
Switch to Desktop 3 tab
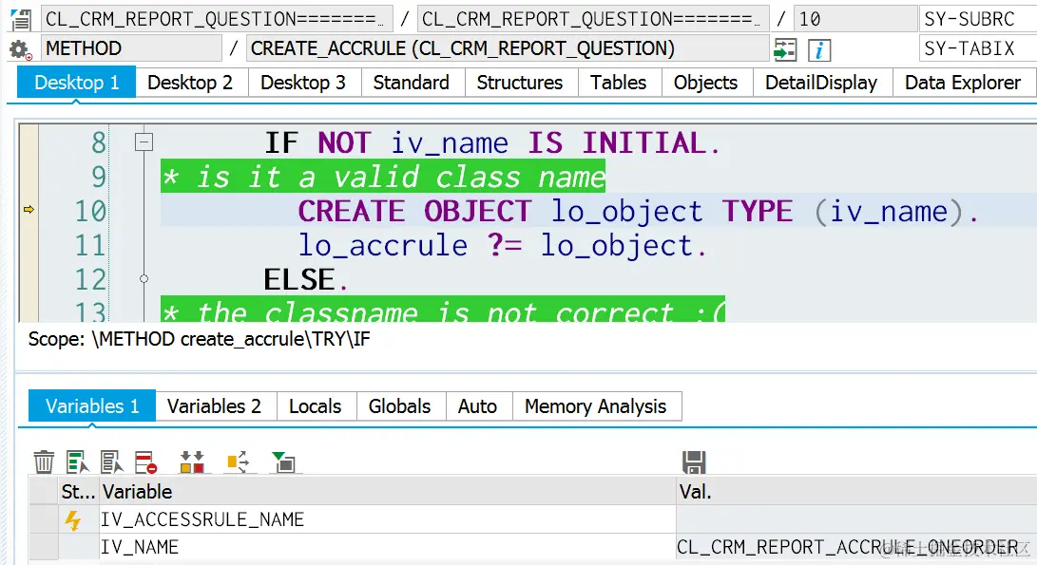(303, 83)
